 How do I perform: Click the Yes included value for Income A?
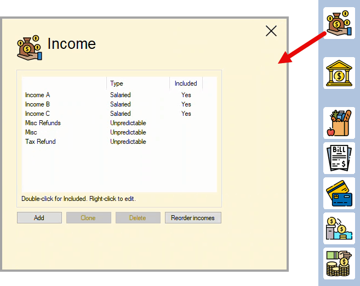pos(186,95)
